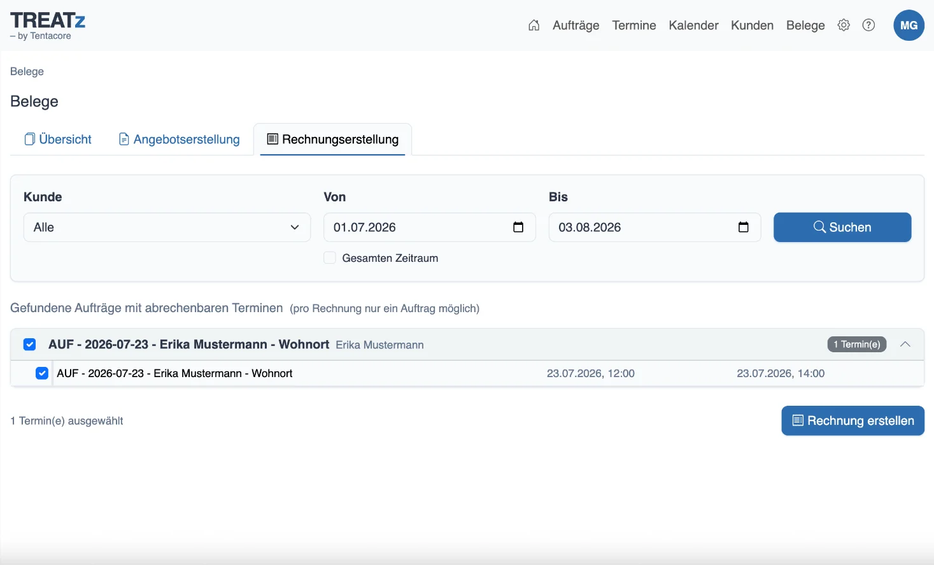Click the Belege breadcrumb link
Viewport: 934px width, 565px height.
point(27,71)
